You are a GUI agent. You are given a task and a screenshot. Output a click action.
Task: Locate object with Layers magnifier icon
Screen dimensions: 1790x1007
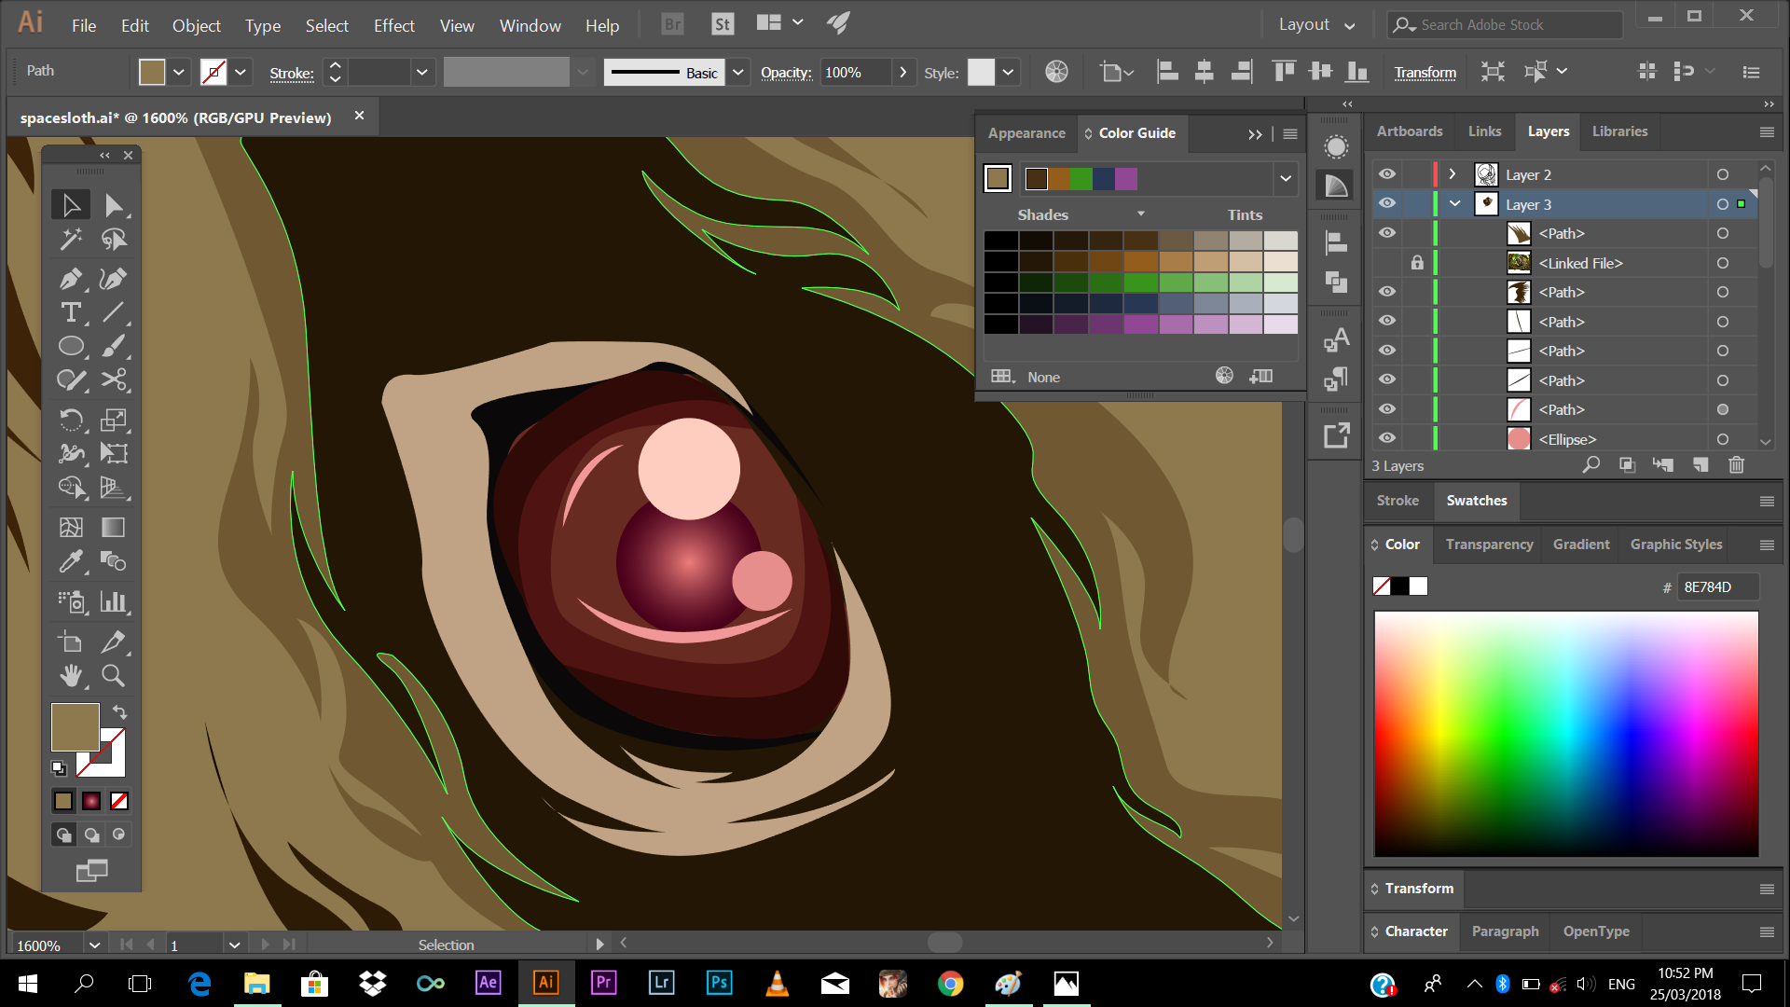click(x=1591, y=465)
